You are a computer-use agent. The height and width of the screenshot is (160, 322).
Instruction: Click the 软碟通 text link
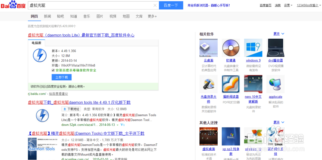[231, 60]
